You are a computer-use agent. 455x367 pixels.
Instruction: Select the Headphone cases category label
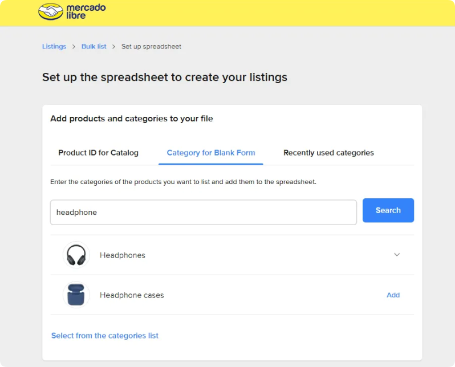tap(132, 295)
